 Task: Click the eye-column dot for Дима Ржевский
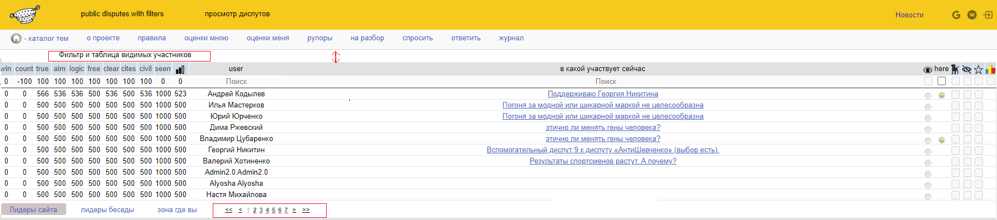click(x=928, y=129)
